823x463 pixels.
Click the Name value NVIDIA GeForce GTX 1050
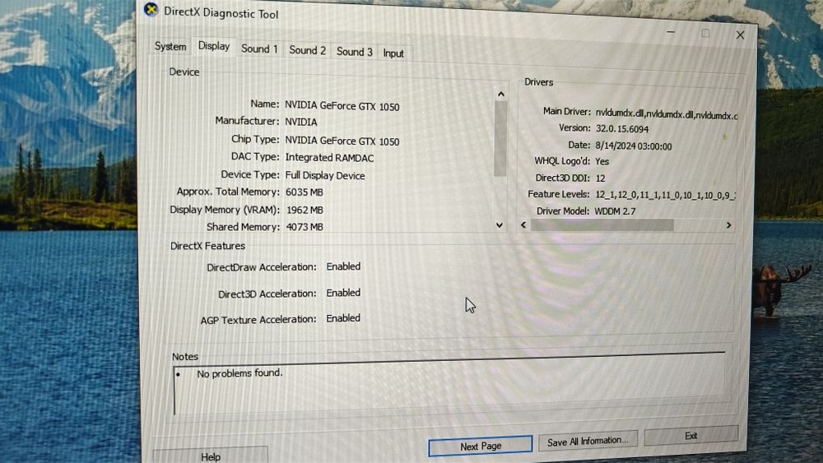point(342,106)
